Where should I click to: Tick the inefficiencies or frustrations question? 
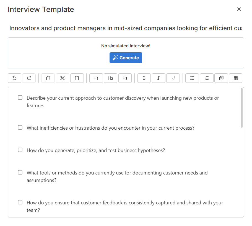point(20,127)
